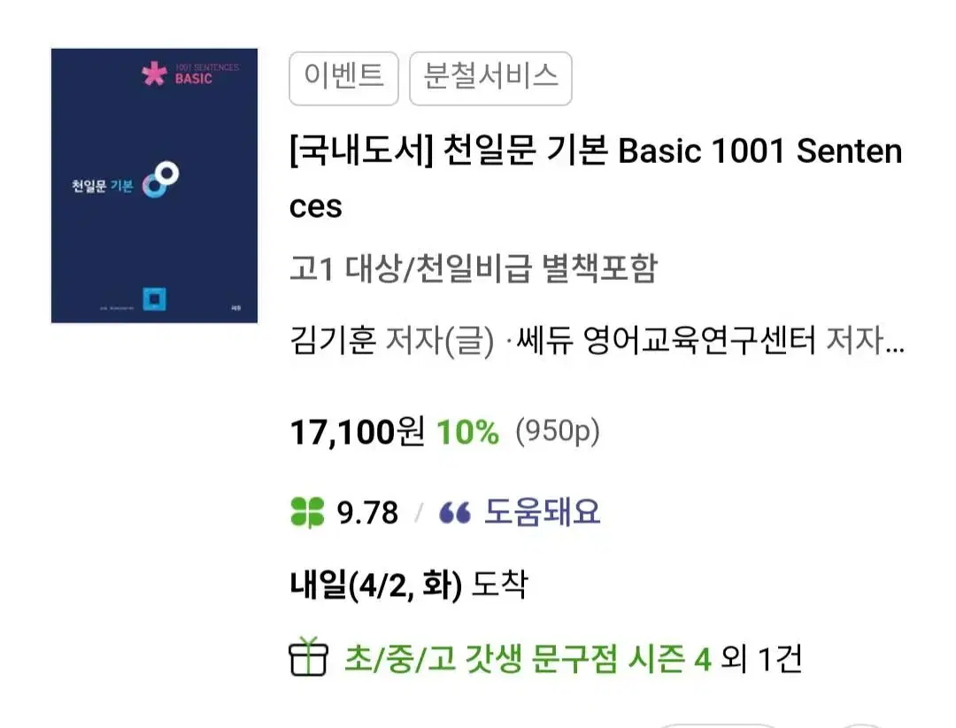The width and height of the screenshot is (956, 728).
Task: Check the 내일(4/2, 화) 도착 delivery info
Action: (408, 585)
